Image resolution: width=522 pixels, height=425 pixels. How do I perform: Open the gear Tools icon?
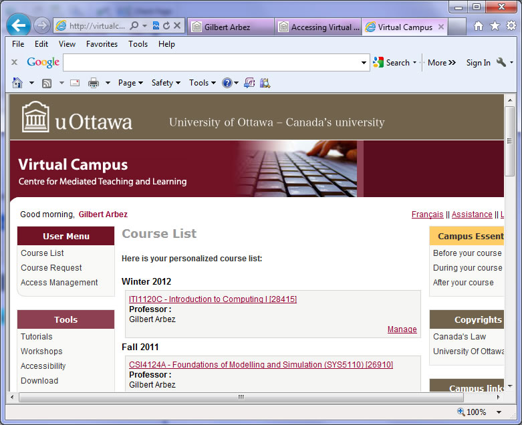511,25
